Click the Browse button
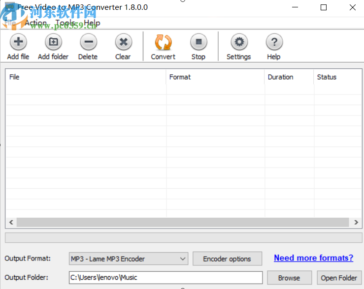Viewport: 364px width, 289px height. (x=289, y=278)
